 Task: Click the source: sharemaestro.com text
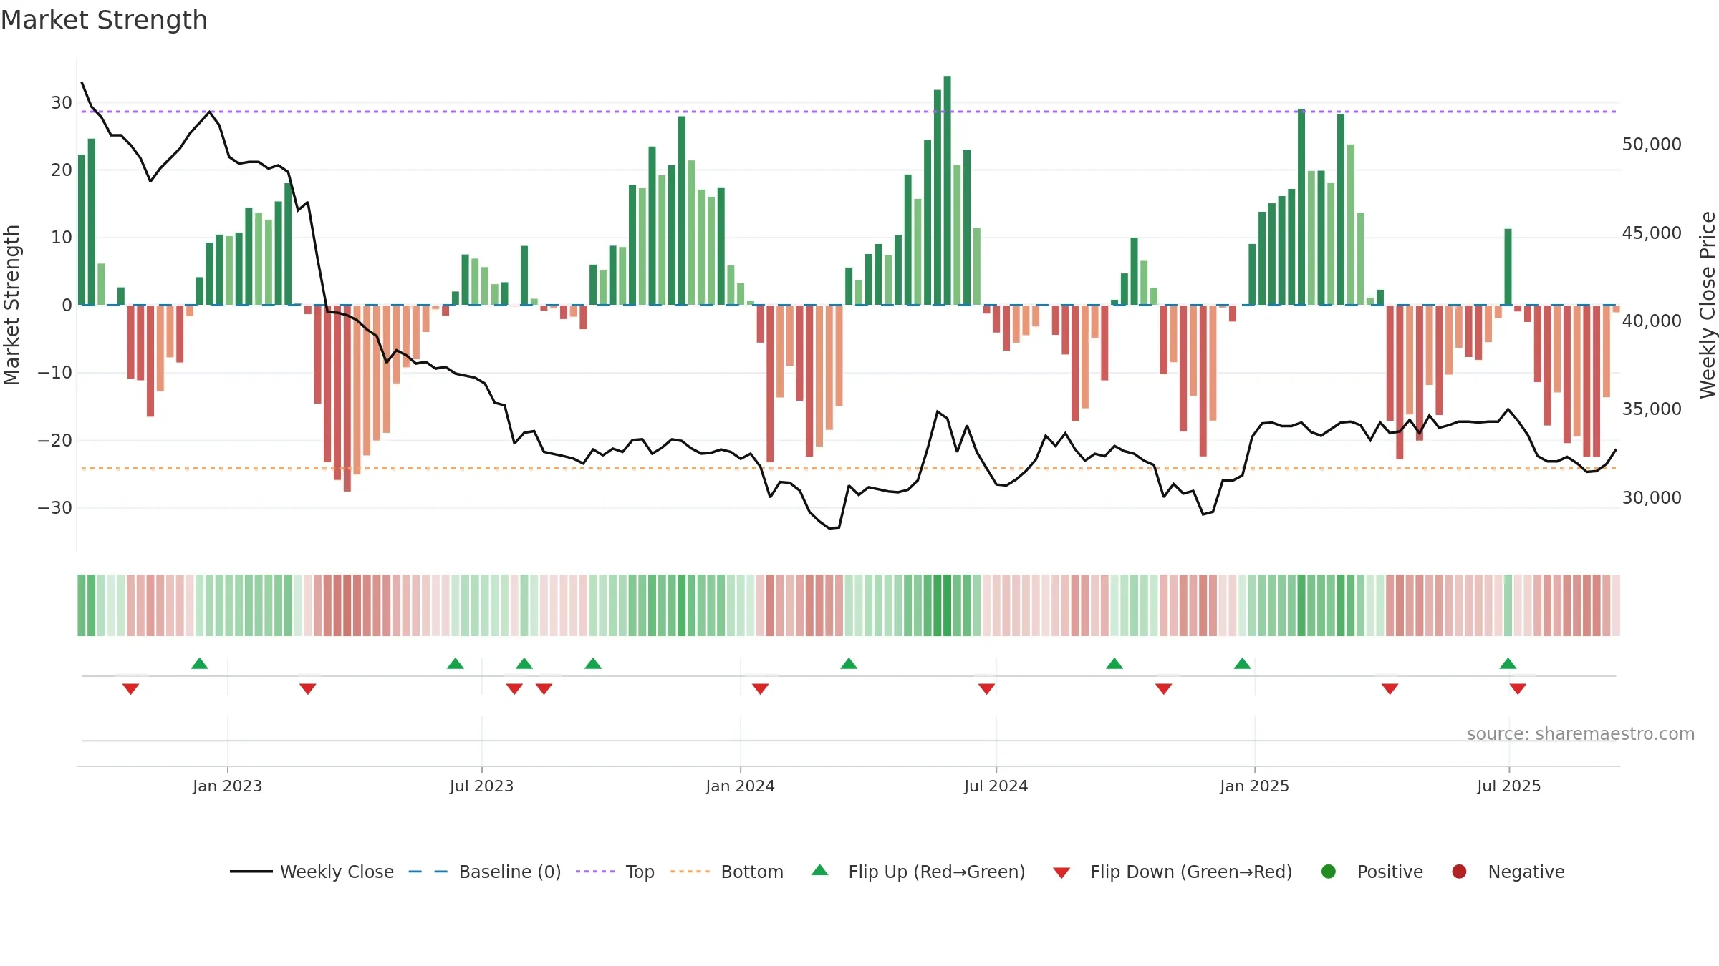pos(1581,733)
